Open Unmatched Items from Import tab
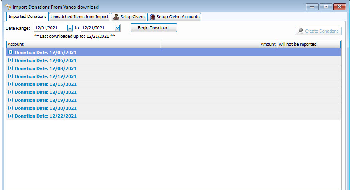 [79, 17]
